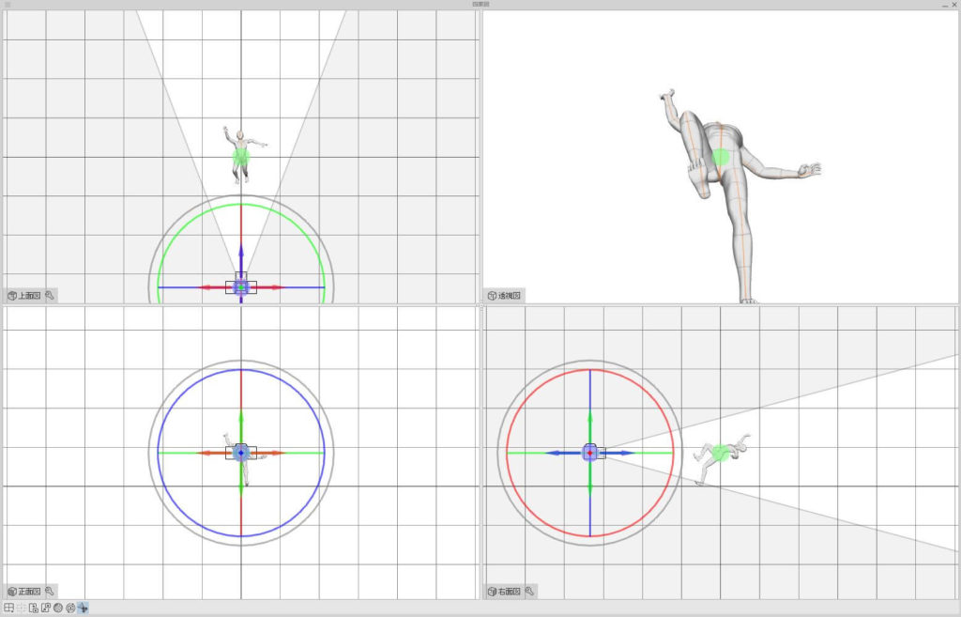The image size is (961, 617).
Task: Click the menu icon at title bar left
Action: click(8, 5)
